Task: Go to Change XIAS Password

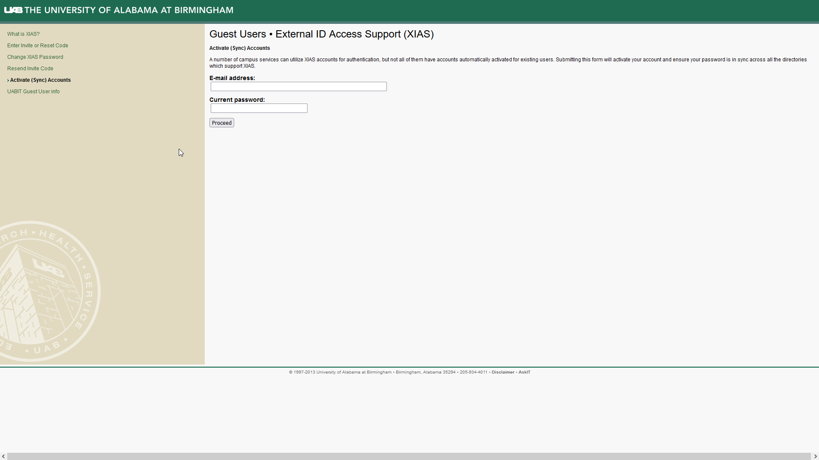Action: [35, 57]
